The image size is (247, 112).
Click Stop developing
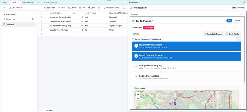pyautogui.click(x=239, y=8)
